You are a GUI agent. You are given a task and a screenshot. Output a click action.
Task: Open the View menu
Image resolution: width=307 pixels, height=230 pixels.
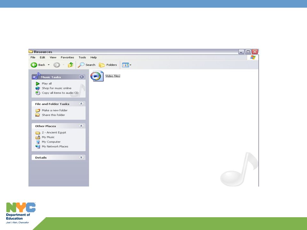click(53, 57)
